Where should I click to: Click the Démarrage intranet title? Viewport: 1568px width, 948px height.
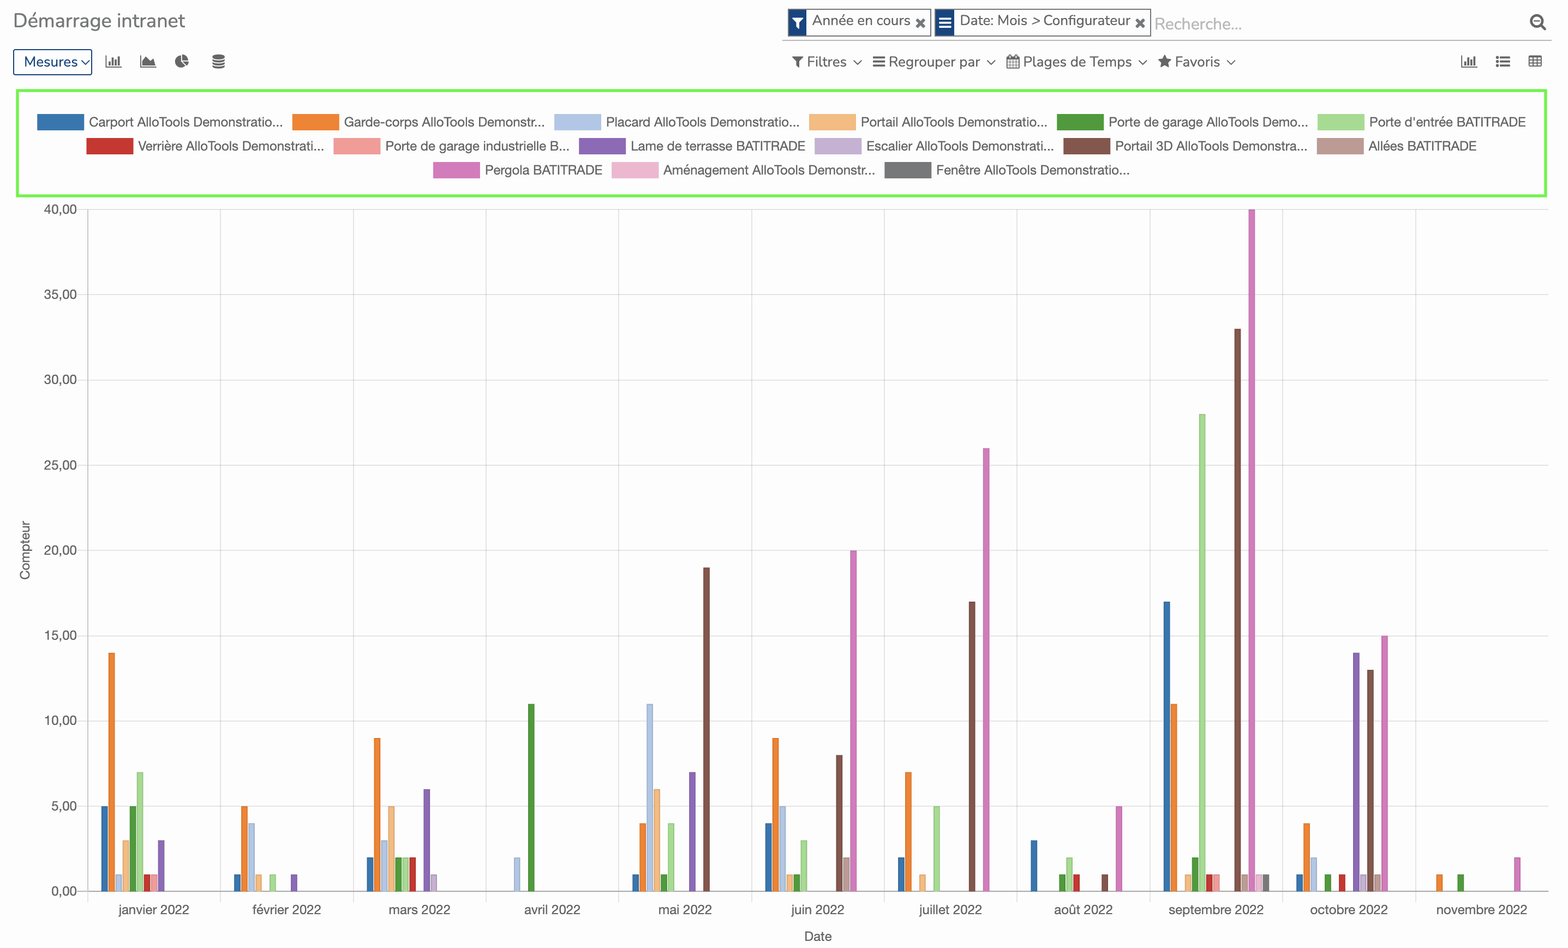point(99,21)
